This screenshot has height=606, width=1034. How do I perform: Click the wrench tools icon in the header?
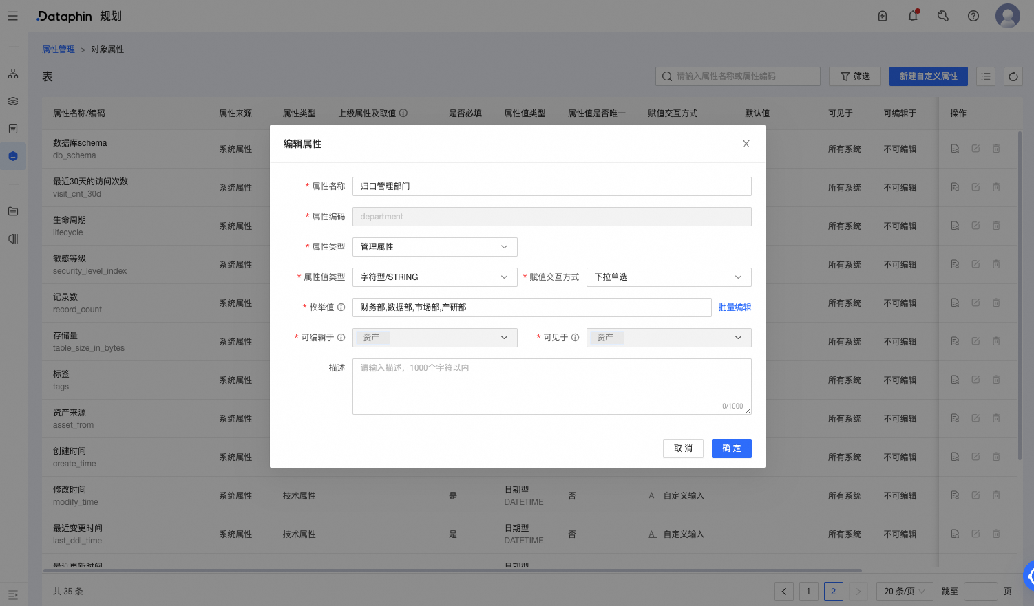pyautogui.click(x=942, y=15)
